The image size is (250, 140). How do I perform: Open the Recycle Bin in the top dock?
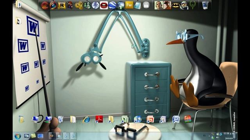205,5
